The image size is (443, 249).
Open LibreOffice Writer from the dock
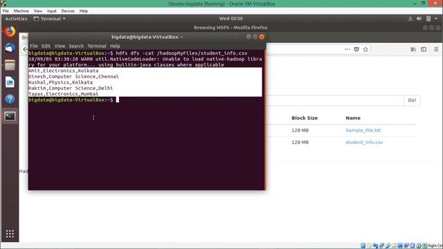[10, 82]
